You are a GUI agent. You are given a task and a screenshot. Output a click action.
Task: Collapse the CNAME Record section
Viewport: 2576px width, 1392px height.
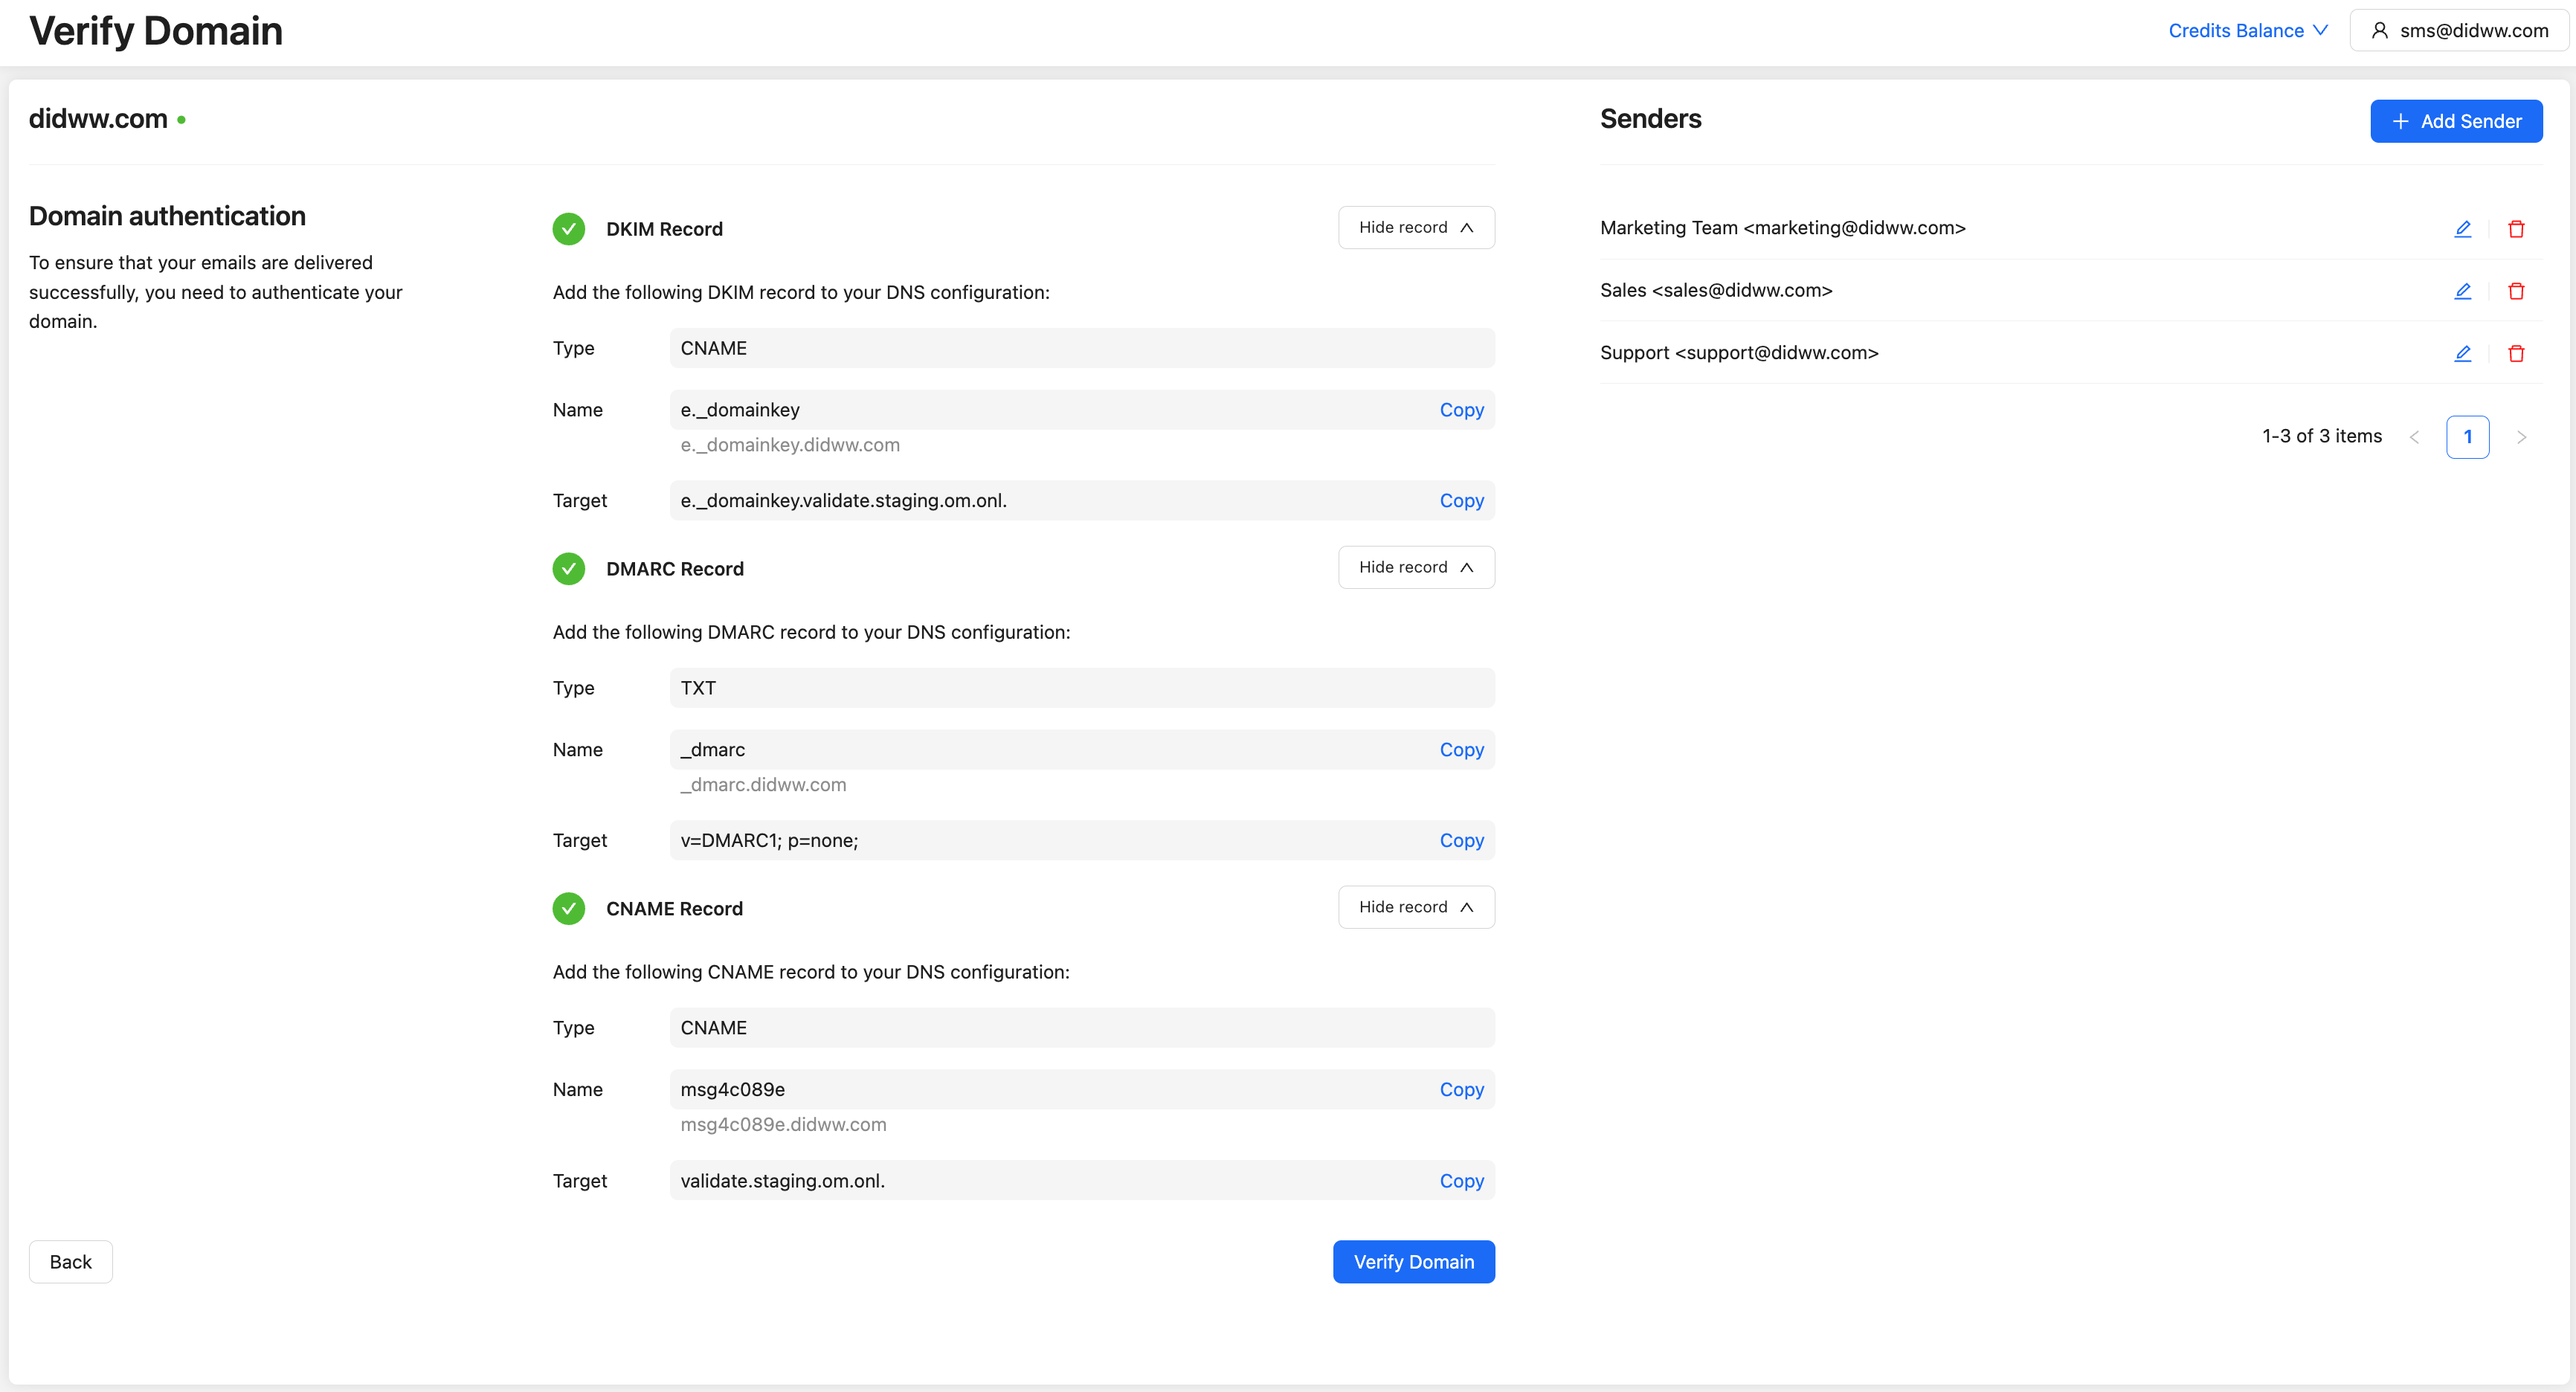tap(1416, 907)
